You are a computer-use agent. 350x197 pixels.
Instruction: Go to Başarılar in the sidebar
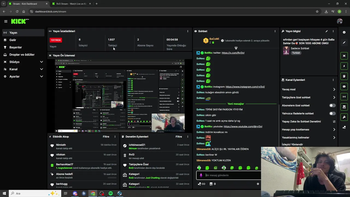click(x=23, y=47)
